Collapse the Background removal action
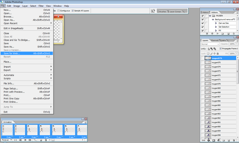This screenshot has height=143, width=239. point(213,20)
